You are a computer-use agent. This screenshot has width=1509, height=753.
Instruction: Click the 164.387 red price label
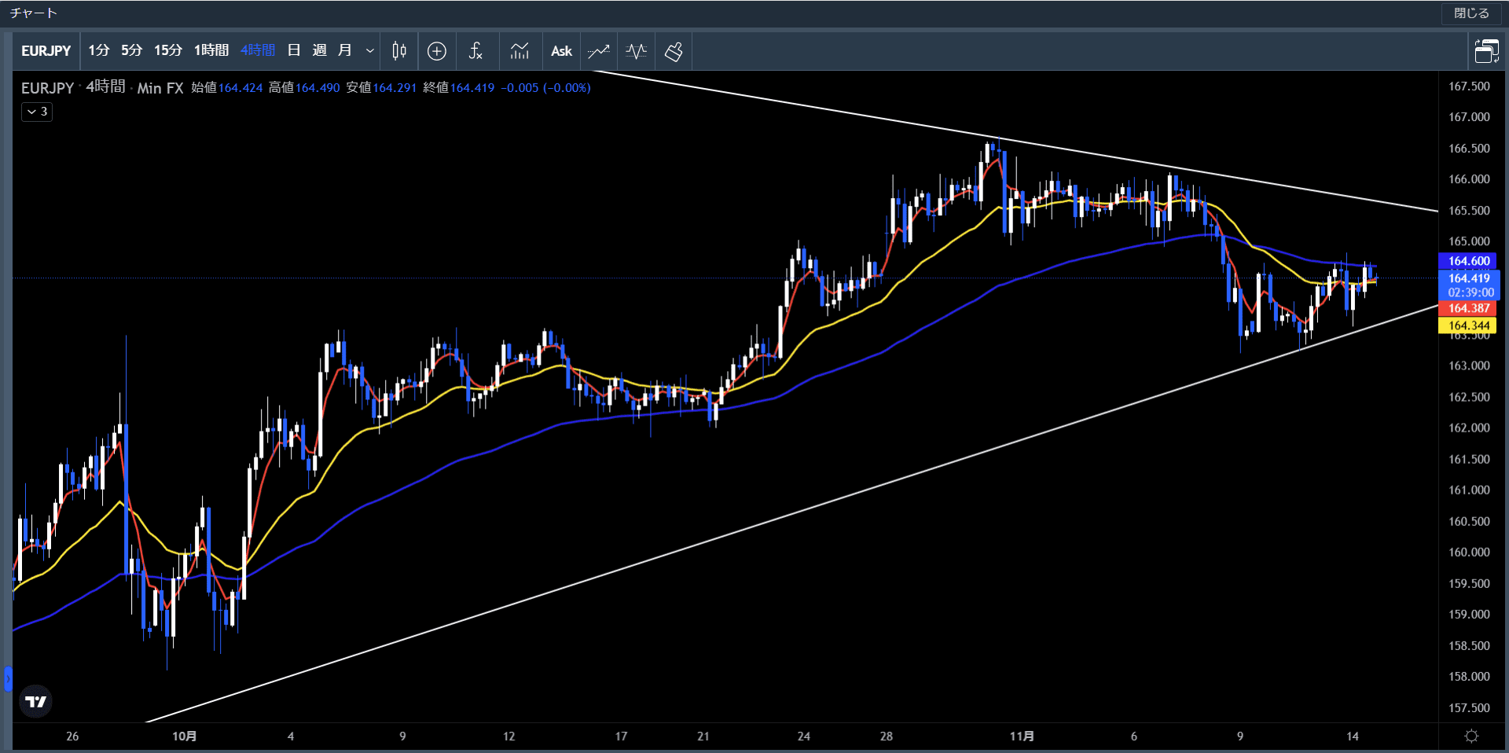[1469, 308]
